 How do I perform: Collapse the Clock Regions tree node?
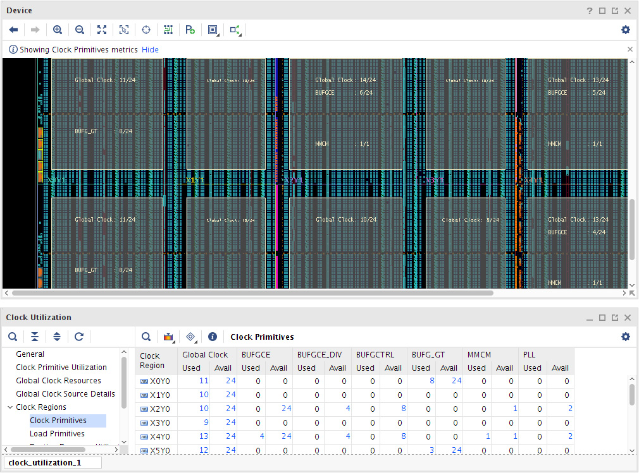(x=9, y=407)
